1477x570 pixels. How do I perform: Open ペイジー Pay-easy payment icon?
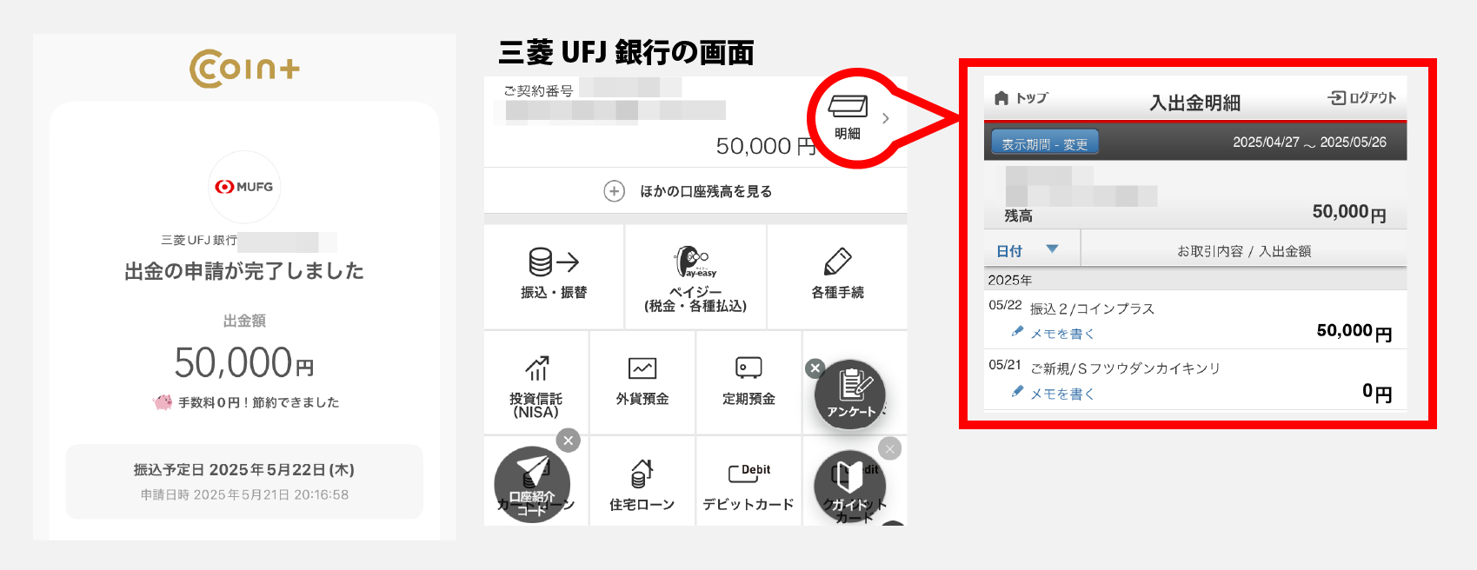(695, 262)
